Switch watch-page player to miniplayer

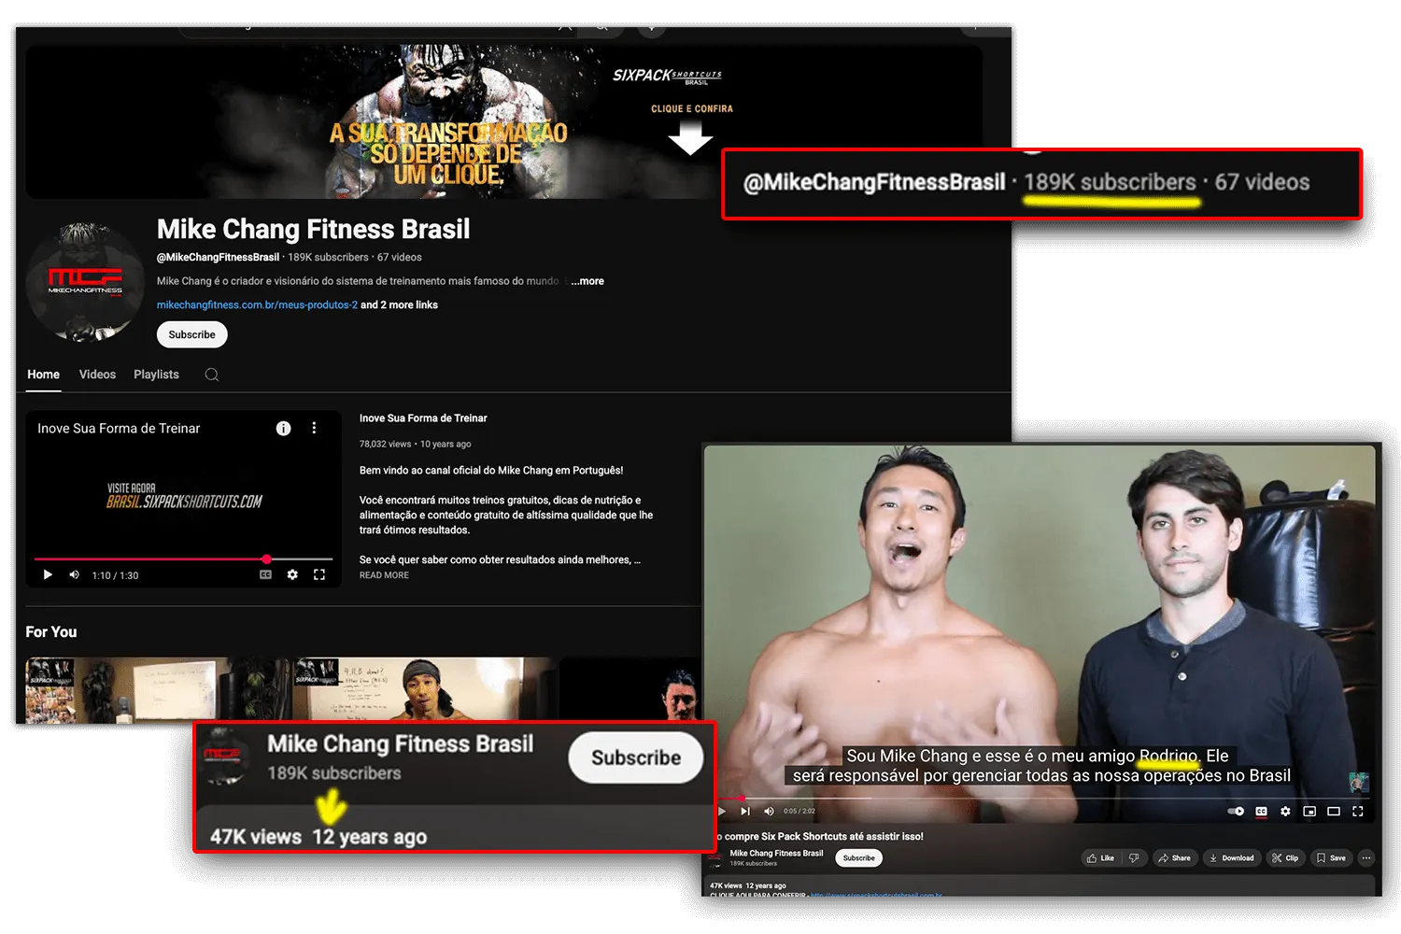(x=1309, y=811)
